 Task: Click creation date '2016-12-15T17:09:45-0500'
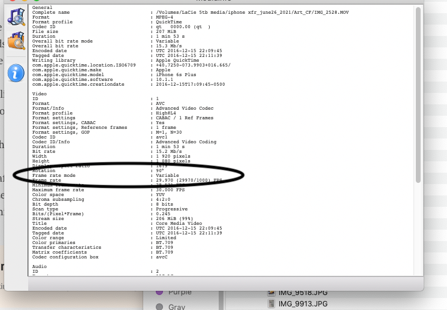click(190, 84)
